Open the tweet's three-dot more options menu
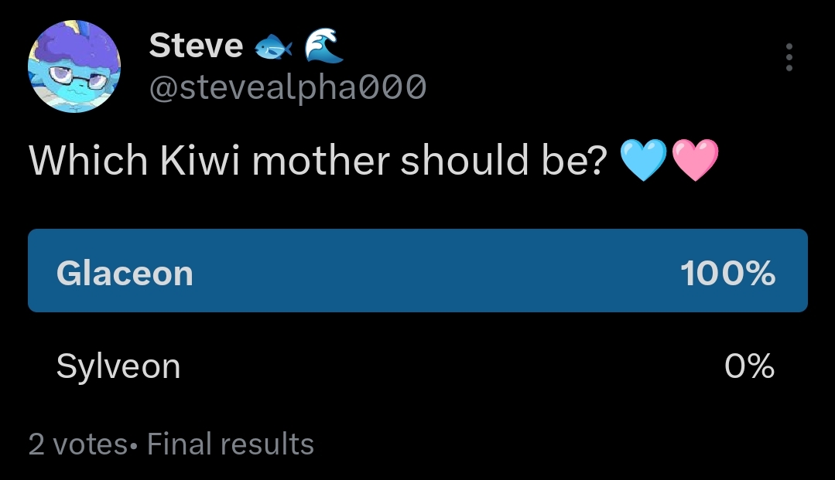The width and height of the screenshot is (835, 480). 789,58
